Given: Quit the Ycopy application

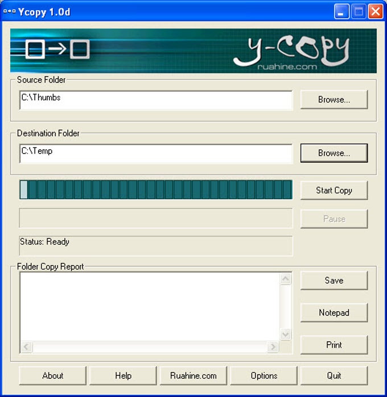Looking at the screenshot, I should [334, 375].
